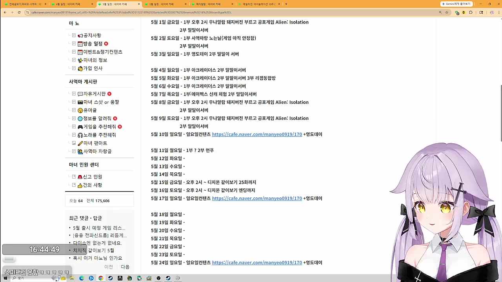Viewport: 502px width, 282px height.
Task: Click the headphones icon beside 노래를 추천해줘
Action: 80,135
